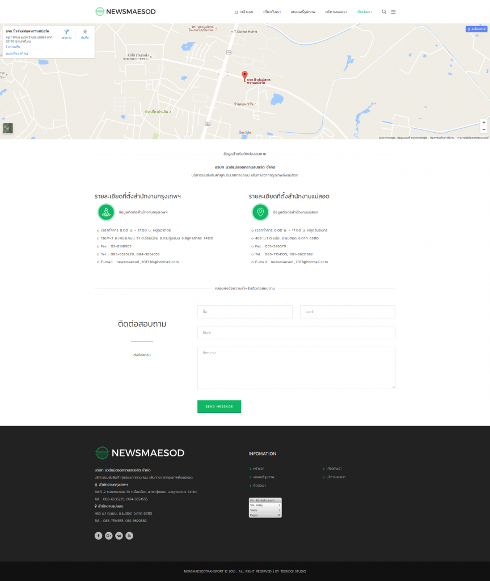Image resolution: width=490 pixels, height=581 pixels.
Task: Go to the หน้าแรก home menu item
Action: pos(244,12)
